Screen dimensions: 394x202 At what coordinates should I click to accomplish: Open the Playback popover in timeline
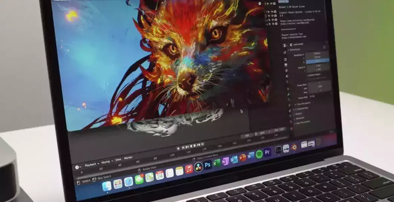[x=92, y=164]
